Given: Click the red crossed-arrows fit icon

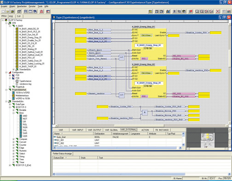Looking at the screenshot, I should click(218, 12).
